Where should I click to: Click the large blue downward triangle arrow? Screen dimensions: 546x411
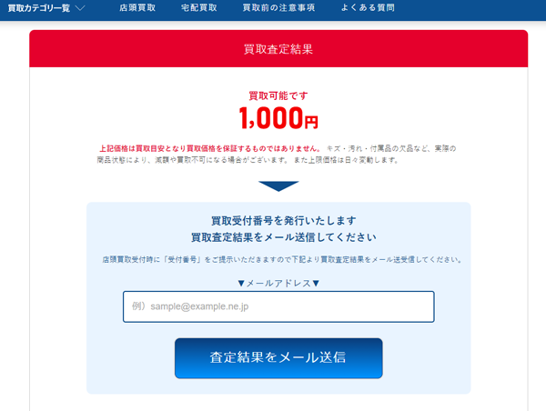[x=278, y=186]
